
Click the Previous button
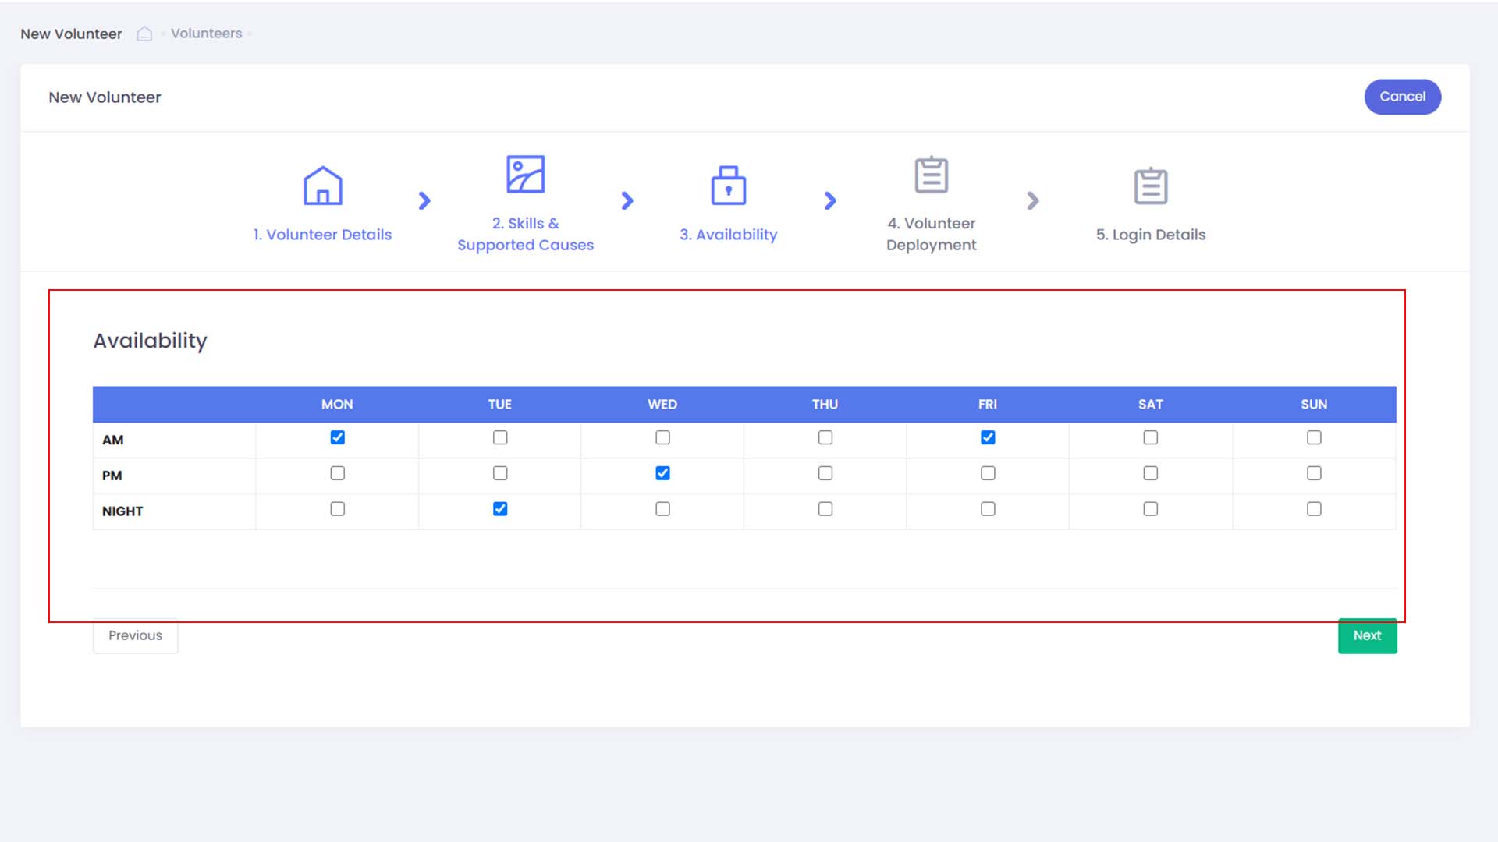click(x=135, y=635)
